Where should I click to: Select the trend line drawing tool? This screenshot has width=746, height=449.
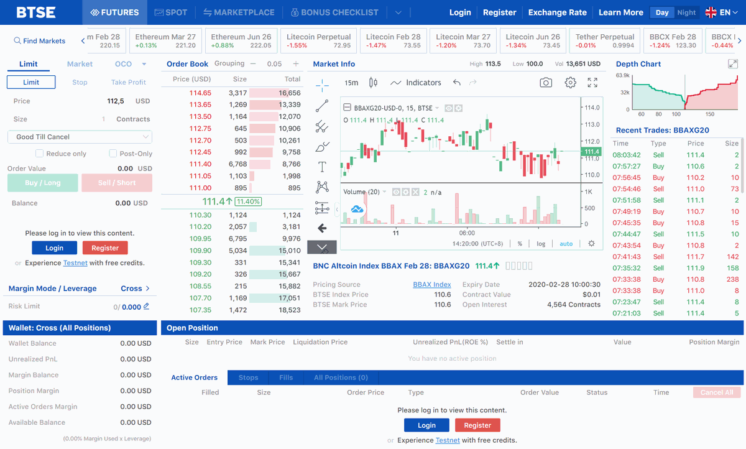coord(322,106)
